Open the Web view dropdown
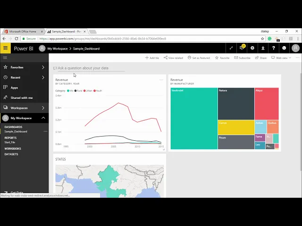 281,58
